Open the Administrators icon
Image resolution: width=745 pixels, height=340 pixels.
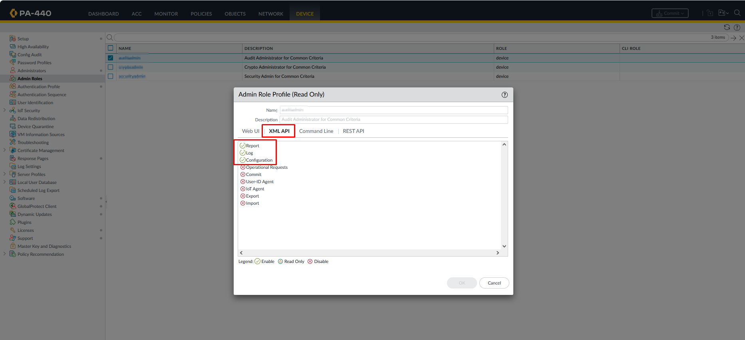point(13,71)
